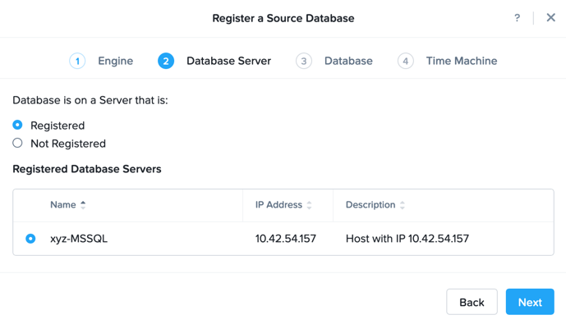Click the Description column header

[x=370, y=205]
